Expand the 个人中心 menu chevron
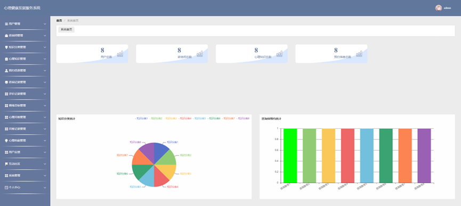 [45, 187]
